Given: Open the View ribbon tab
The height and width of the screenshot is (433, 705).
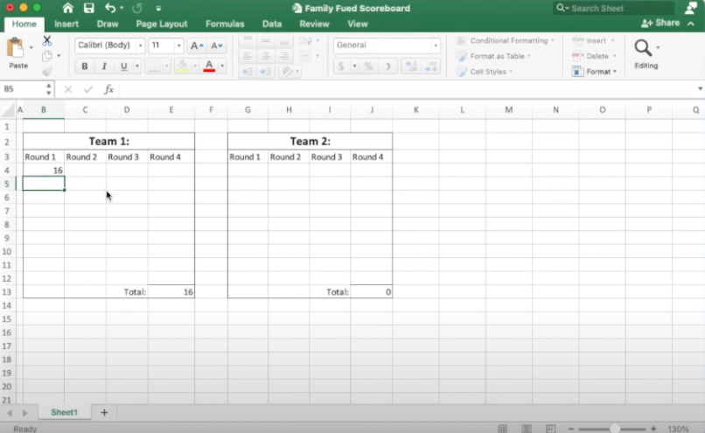Looking at the screenshot, I should pos(358,24).
